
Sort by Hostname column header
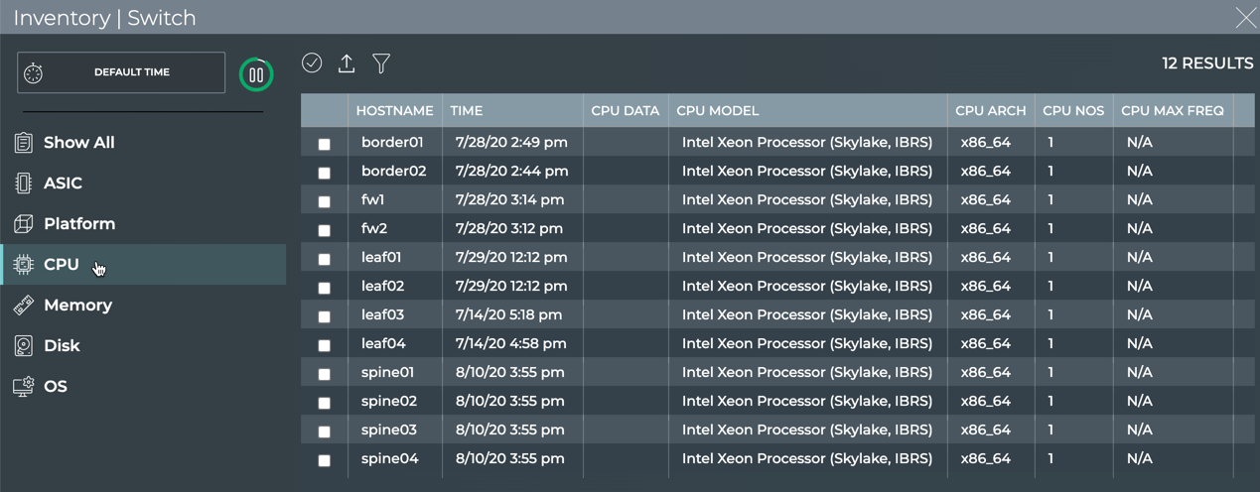coord(394,111)
